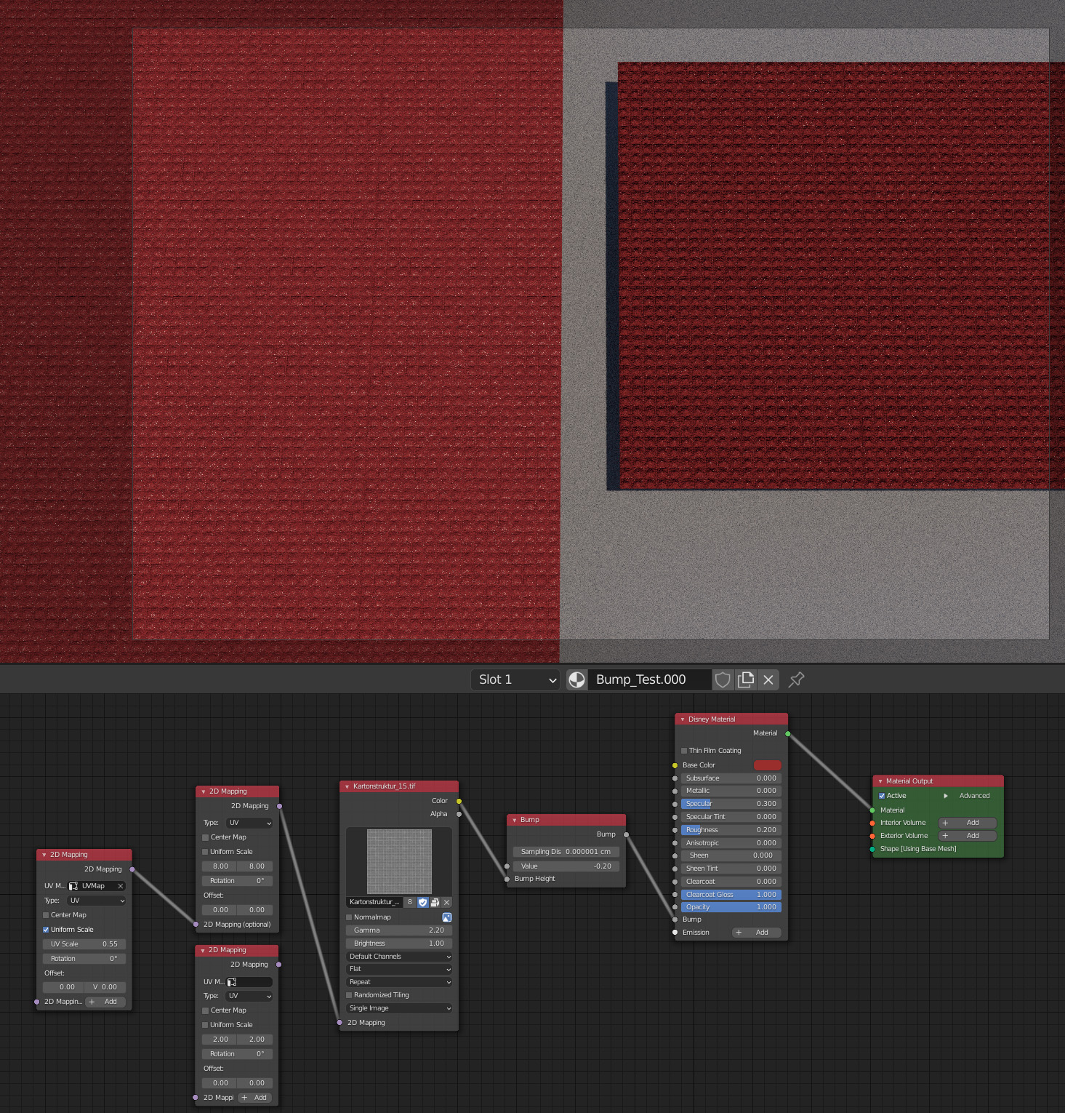The width and height of the screenshot is (1065, 1113).
Task: Enable Thin Film Coating checkbox
Action: (x=684, y=751)
